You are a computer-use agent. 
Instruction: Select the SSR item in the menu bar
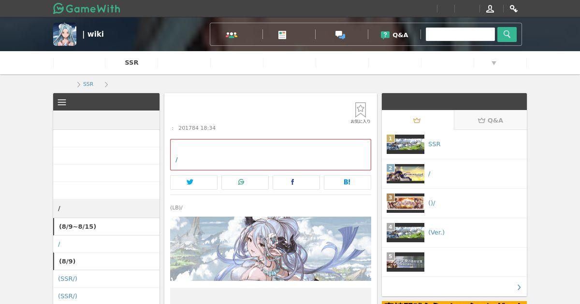tap(131, 63)
